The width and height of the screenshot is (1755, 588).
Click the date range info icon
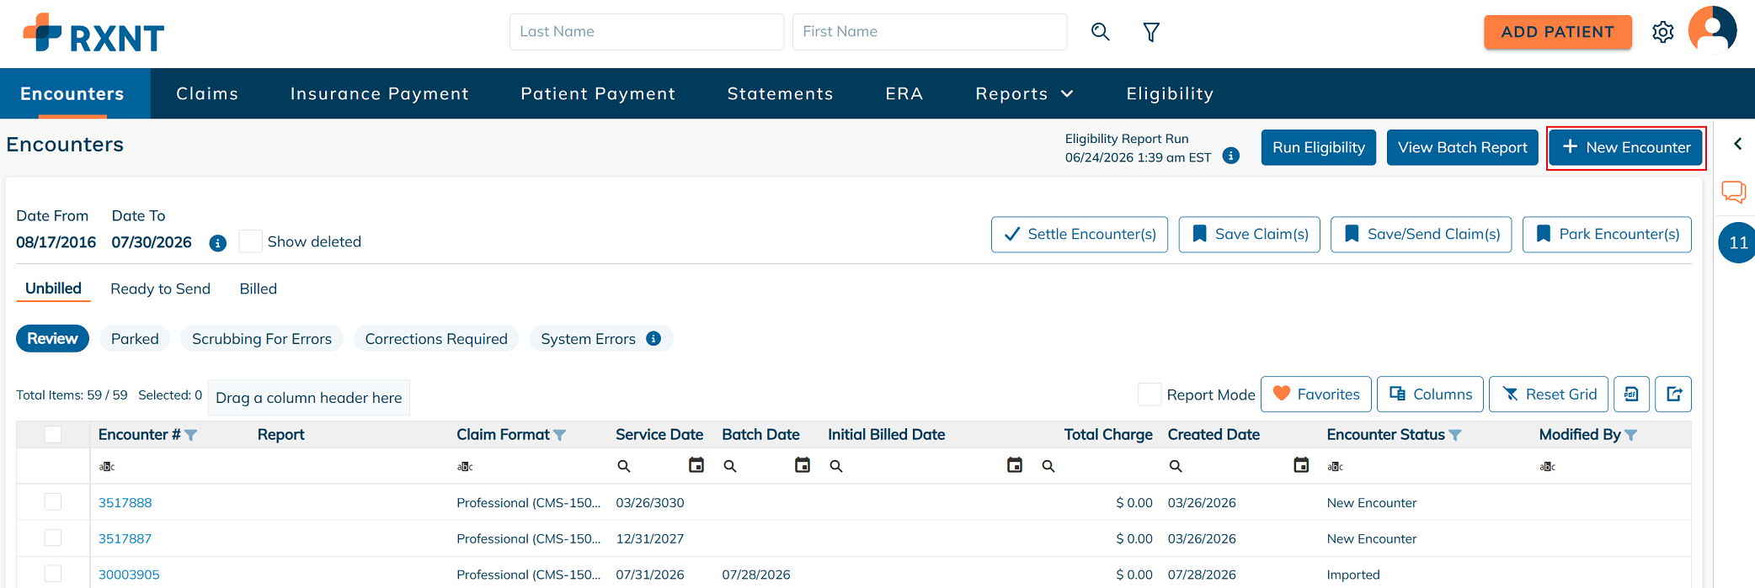click(218, 243)
